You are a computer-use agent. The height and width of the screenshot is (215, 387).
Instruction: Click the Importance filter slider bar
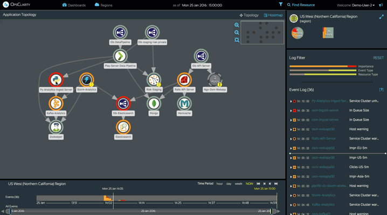(323, 66)
